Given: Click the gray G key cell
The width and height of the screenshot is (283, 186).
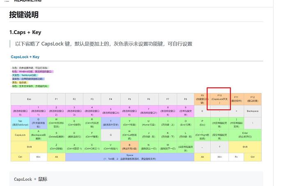Looking at the screenshot, I should tap(110, 134).
